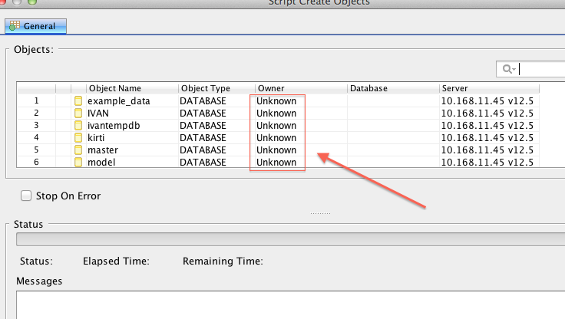Sort by the Object Name column header
The height and width of the screenshot is (319, 565).
(131, 88)
